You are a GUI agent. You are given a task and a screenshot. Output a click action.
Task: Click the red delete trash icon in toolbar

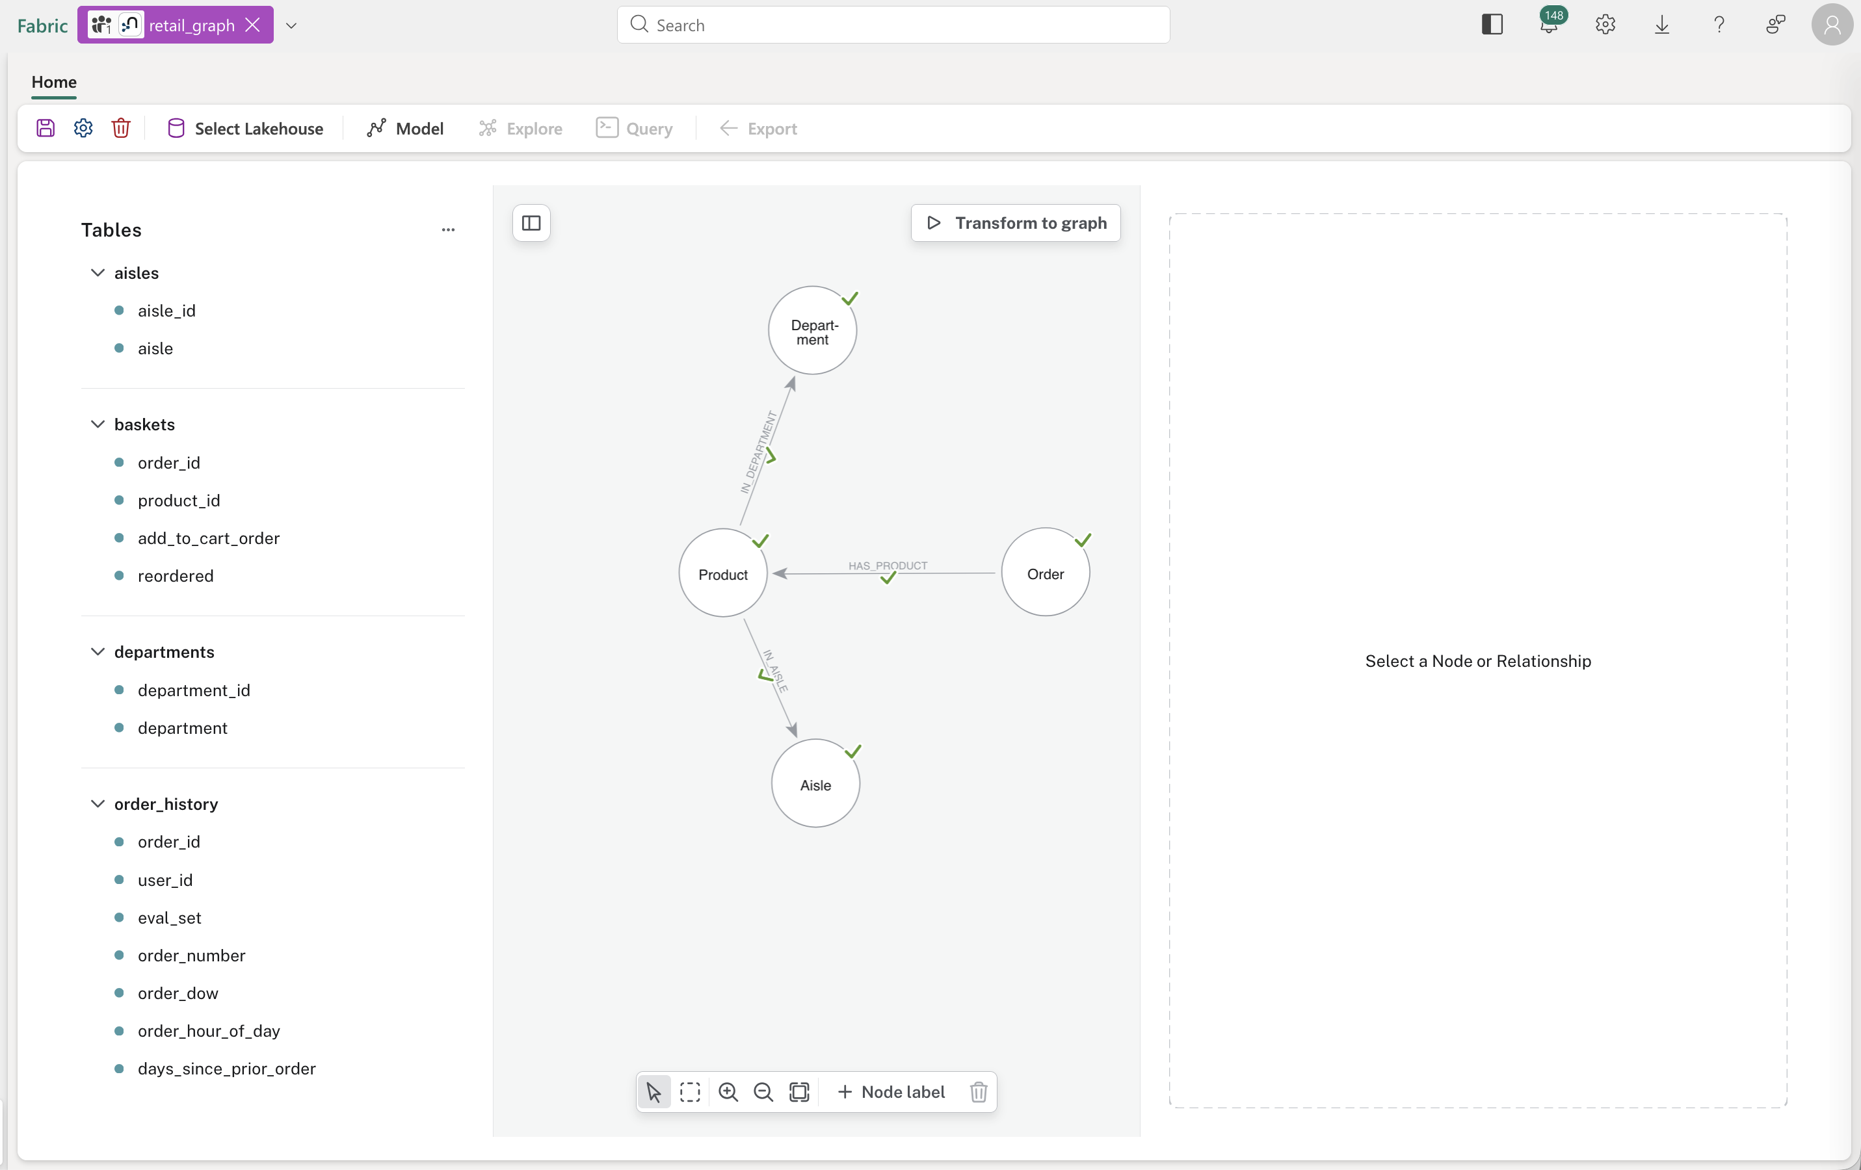coord(120,128)
